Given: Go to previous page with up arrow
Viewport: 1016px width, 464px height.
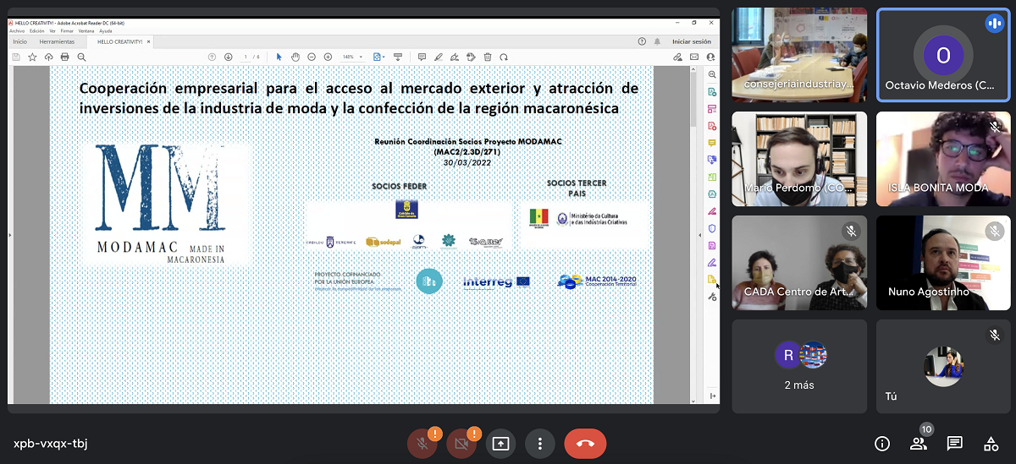Looking at the screenshot, I should pos(213,57).
